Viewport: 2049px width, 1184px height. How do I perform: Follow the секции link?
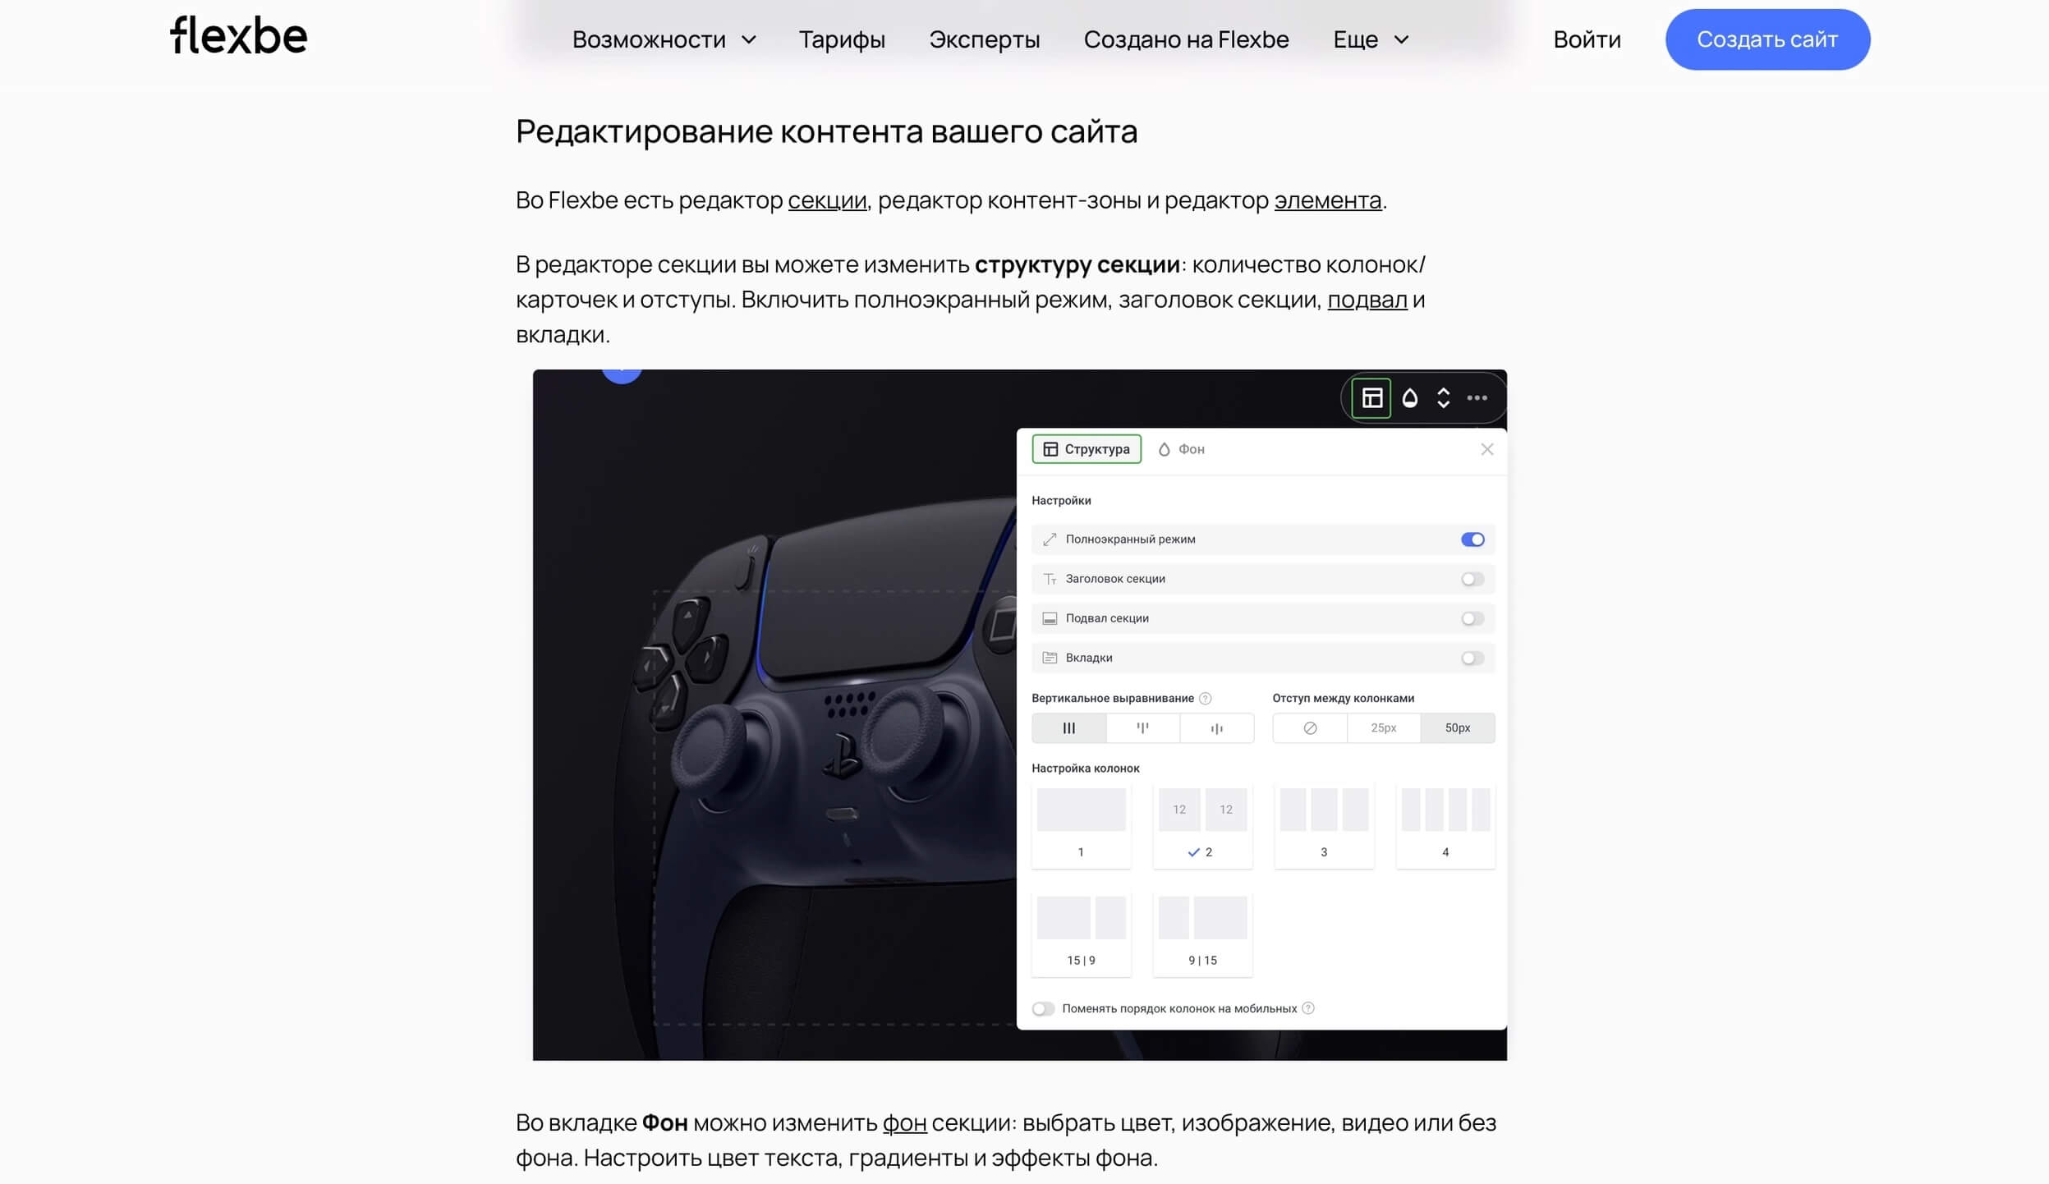point(827,200)
